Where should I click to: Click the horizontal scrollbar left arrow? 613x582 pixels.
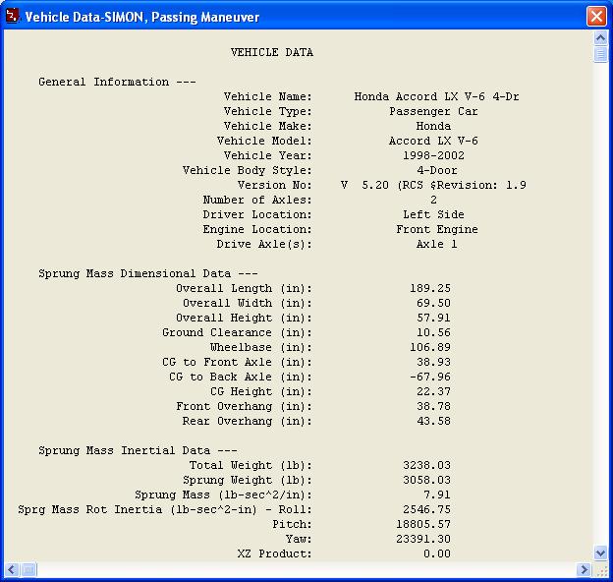point(12,569)
